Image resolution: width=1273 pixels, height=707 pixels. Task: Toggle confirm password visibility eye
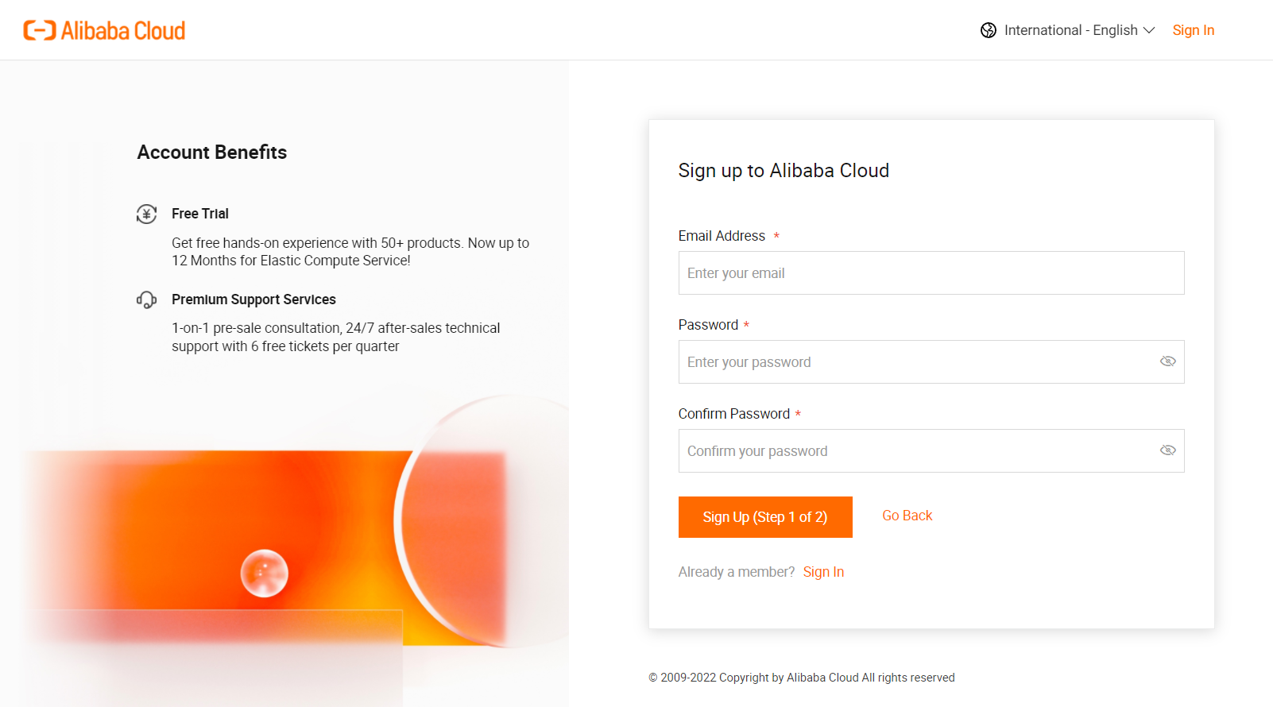1167,450
